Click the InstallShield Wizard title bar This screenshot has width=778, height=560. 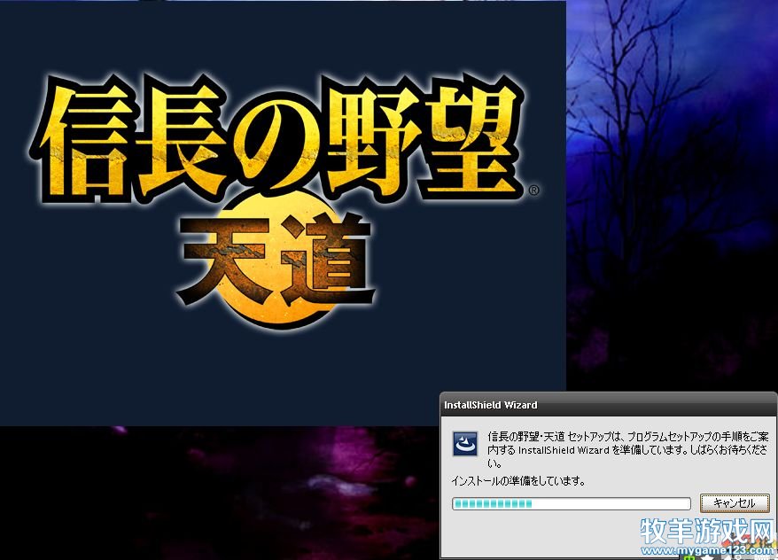[608, 405]
